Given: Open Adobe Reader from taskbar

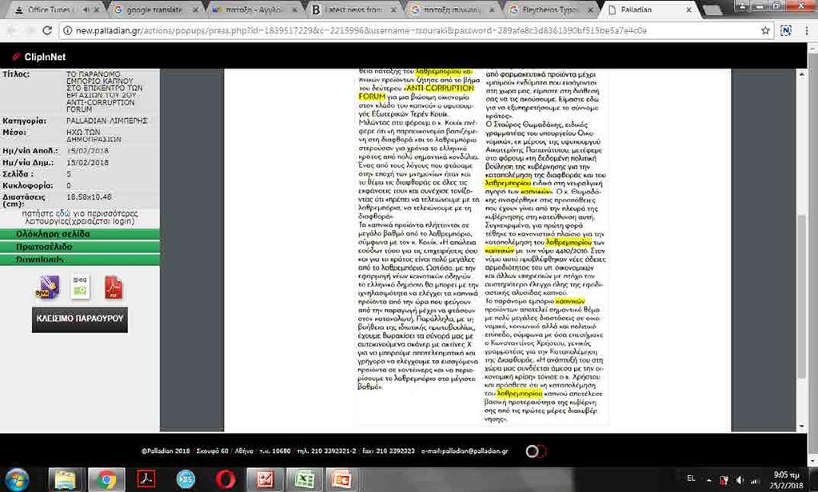Looking at the screenshot, I should pyautogui.click(x=146, y=479).
